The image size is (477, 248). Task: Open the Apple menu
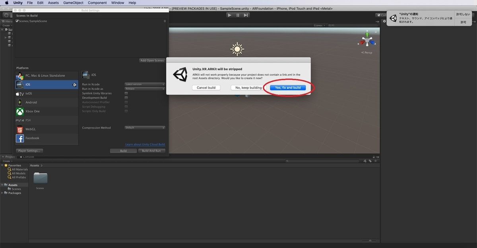coord(7,3)
